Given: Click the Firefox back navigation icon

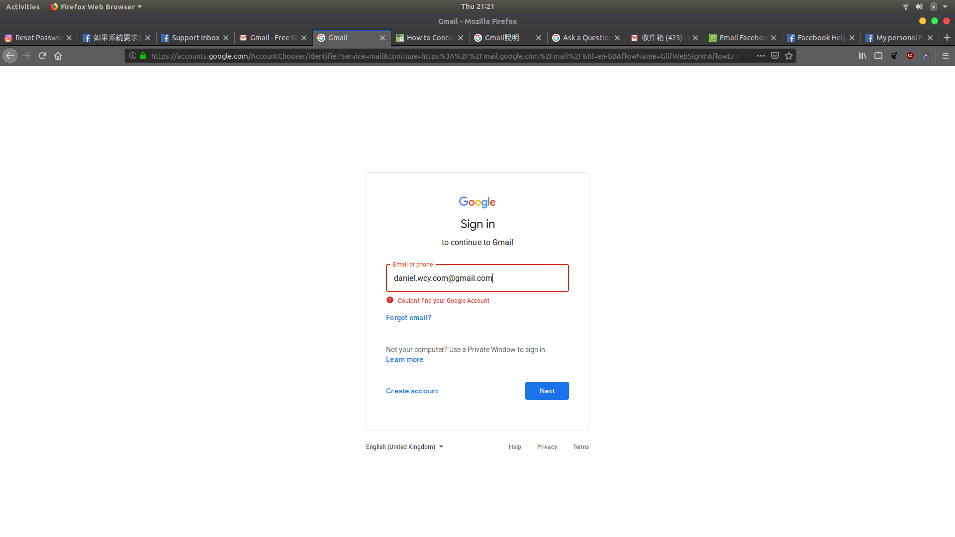Looking at the screenshot, I should coord(10,55).
